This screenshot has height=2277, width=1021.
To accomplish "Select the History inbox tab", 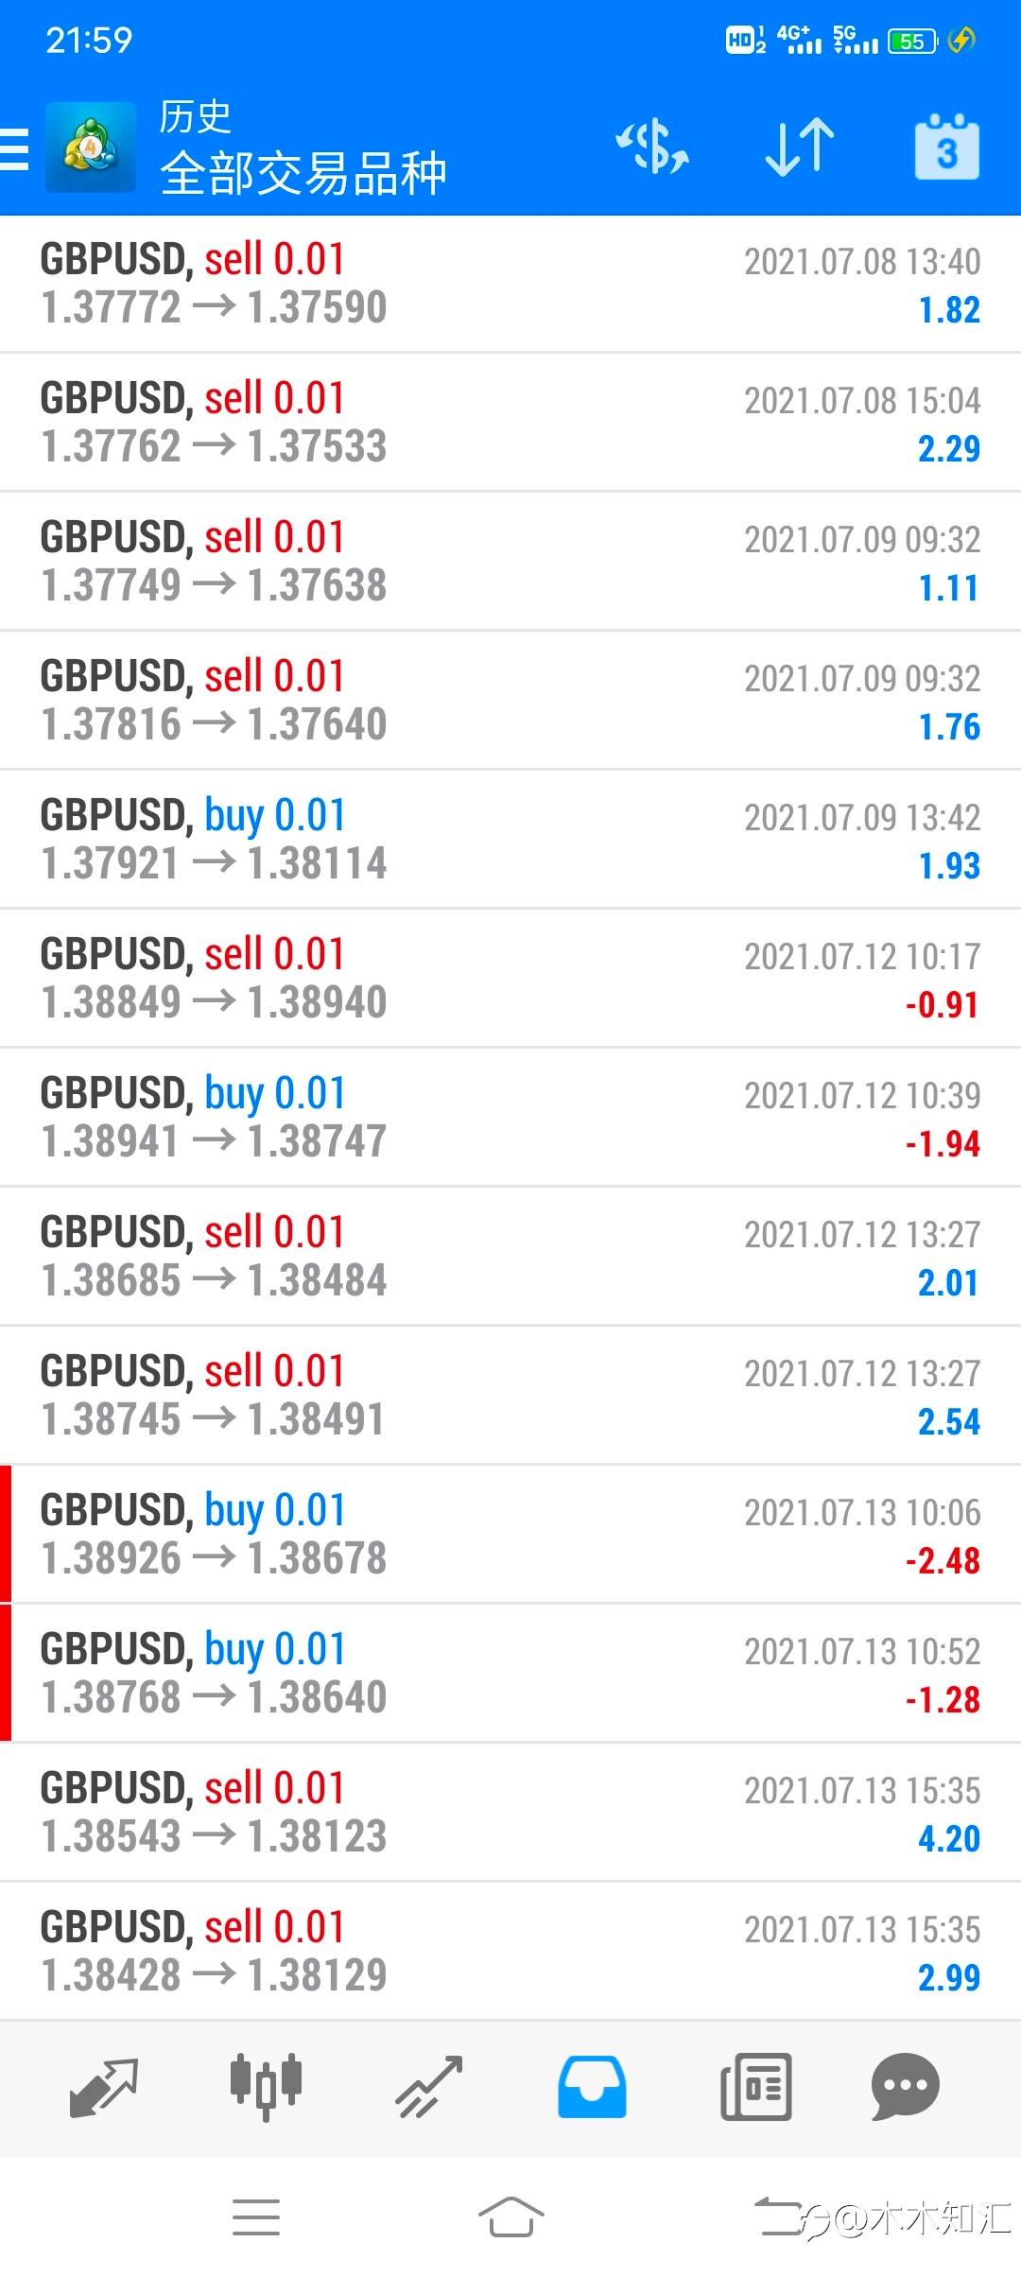I will pos(592,2088).
